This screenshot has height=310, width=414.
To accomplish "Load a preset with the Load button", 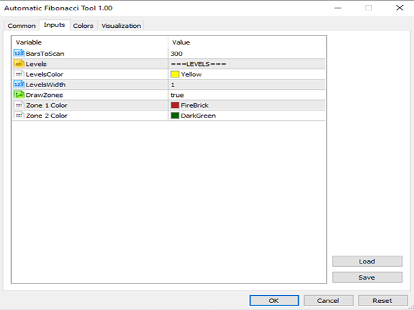I will 367,261.
